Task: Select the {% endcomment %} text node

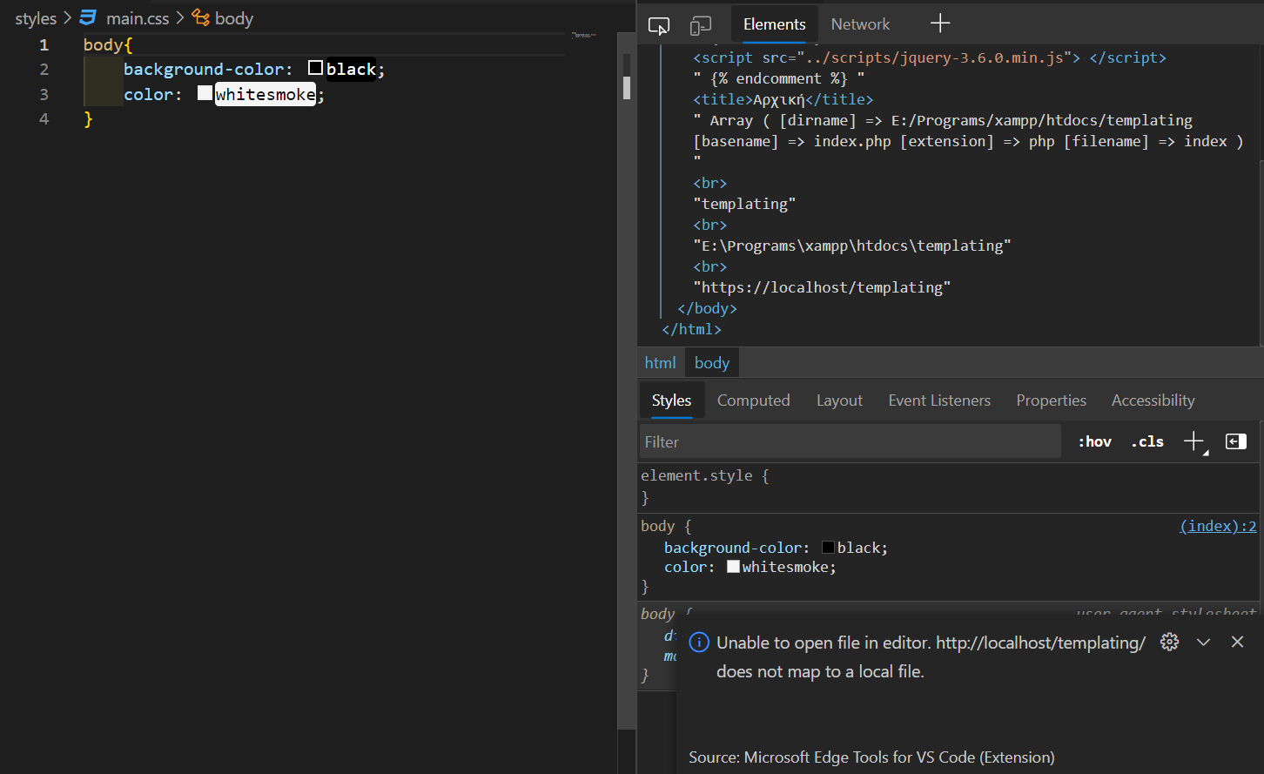Action: tap(779, 78)
